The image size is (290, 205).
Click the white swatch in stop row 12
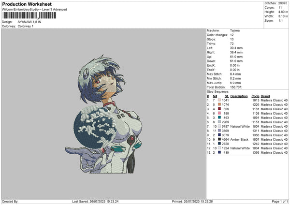pyautogui.click(x=219, y=148)
